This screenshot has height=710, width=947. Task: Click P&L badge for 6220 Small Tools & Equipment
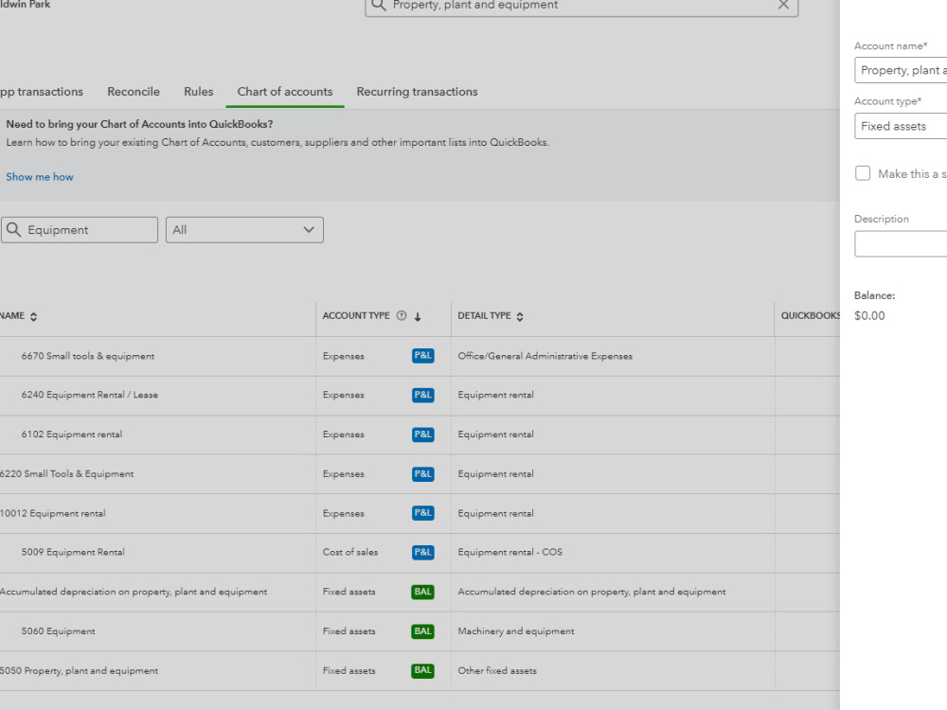pyautogui.click(x=422, y=474)
